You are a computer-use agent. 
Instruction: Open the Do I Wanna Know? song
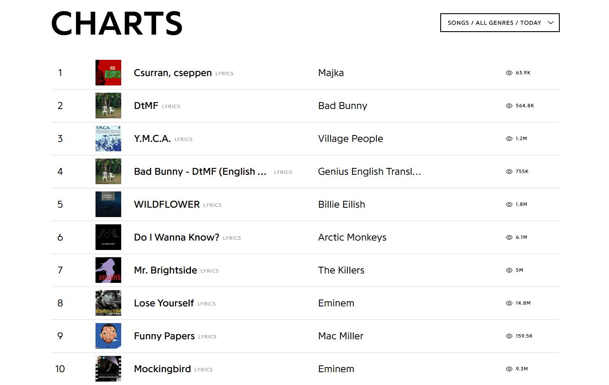(176, 237)
